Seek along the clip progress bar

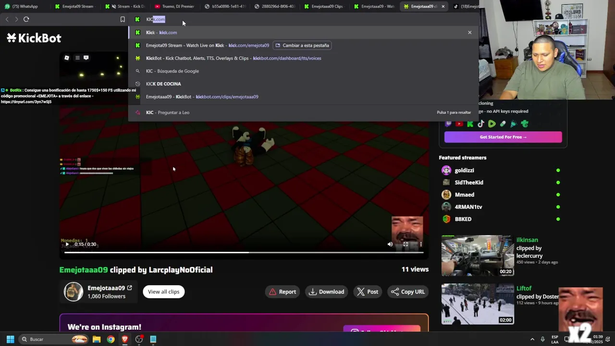click(x=244, y=253)
